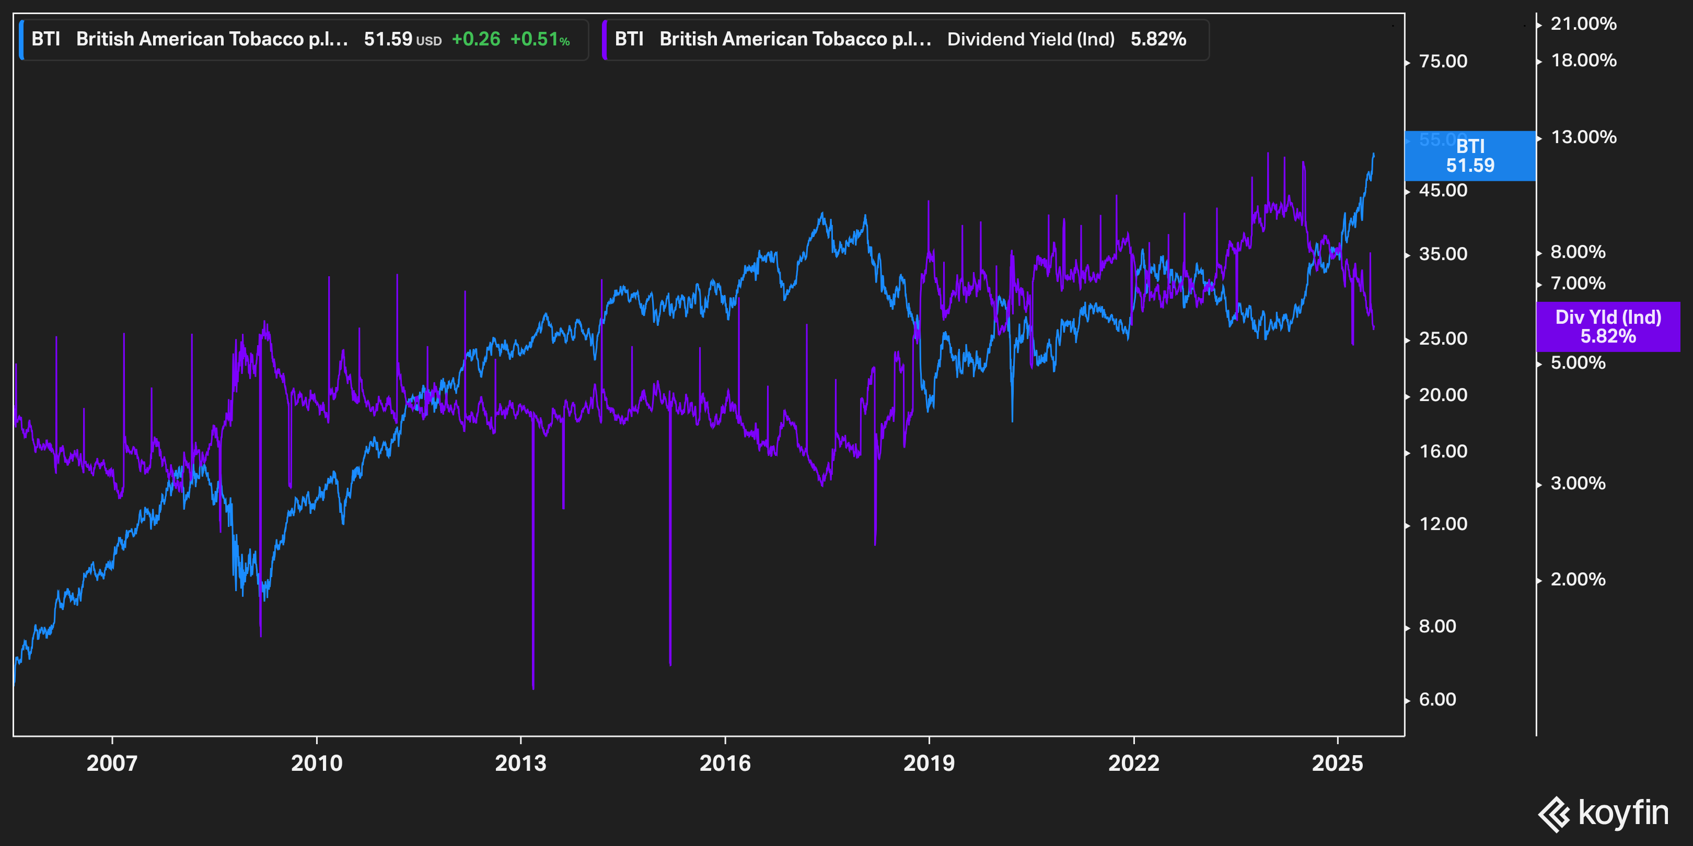
Task: Click the 2016 label on the time axis
Action: (725, 763)
